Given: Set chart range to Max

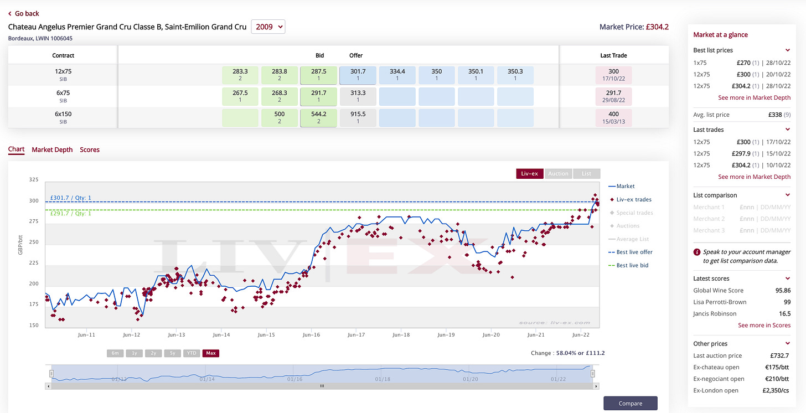Looking at the screenshot, I should 210,353.
